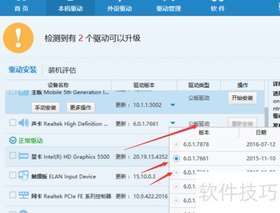Switch to the 本机驱动 tab
The width and height of the screenshot is (280, 213).
[x=71, y=8]
